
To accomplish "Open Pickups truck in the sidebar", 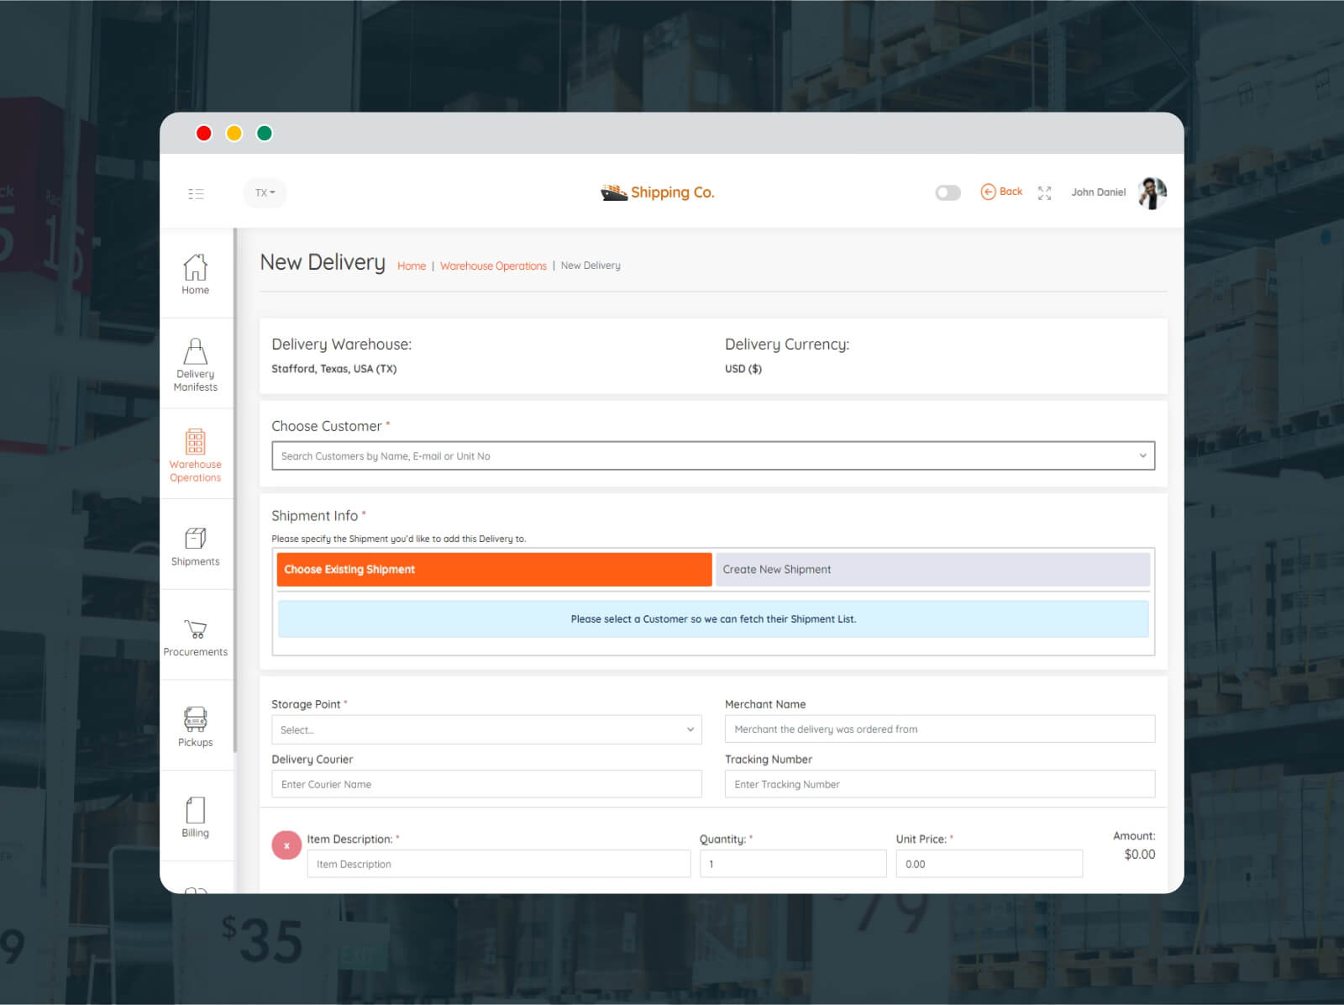I will tap(196, 727).
